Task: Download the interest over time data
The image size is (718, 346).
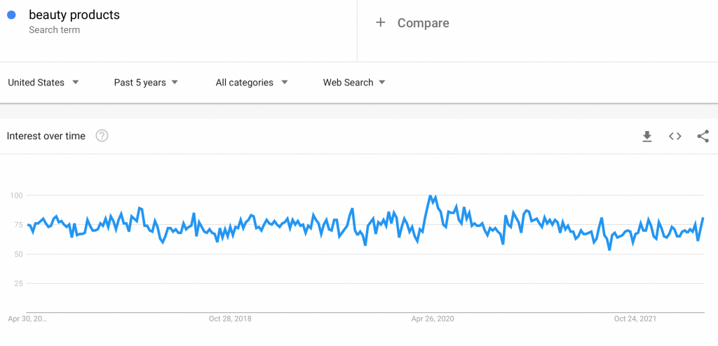Action: (646, 137)
